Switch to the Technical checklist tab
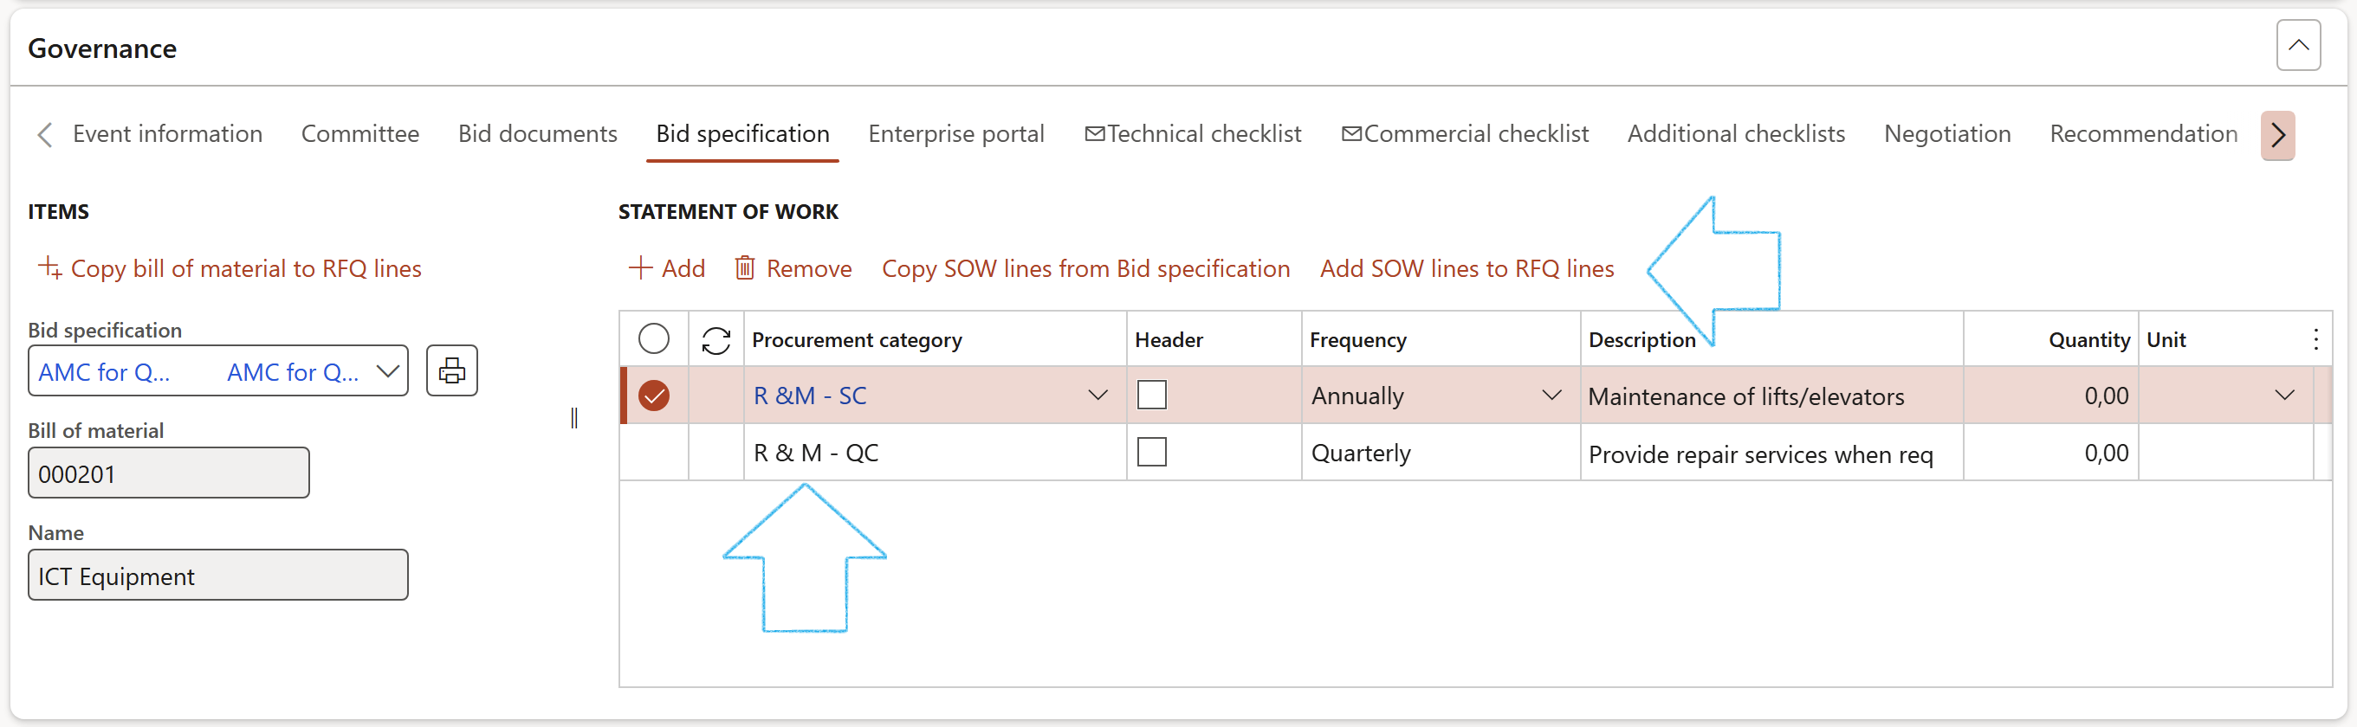This screenshot has height=727, width=2357. point(1192,133)
